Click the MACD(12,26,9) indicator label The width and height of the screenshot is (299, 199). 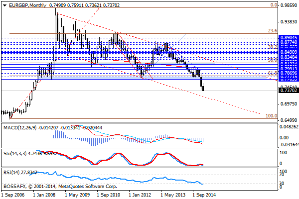click(x=19, y=128)
